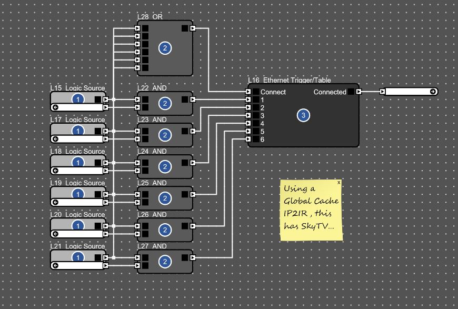Viewport: 458px width, 309px height.
Task: Click the number 3 badge on Ethernet Trigger/Table
Action: pyautogui.click(x=303, y=115)
